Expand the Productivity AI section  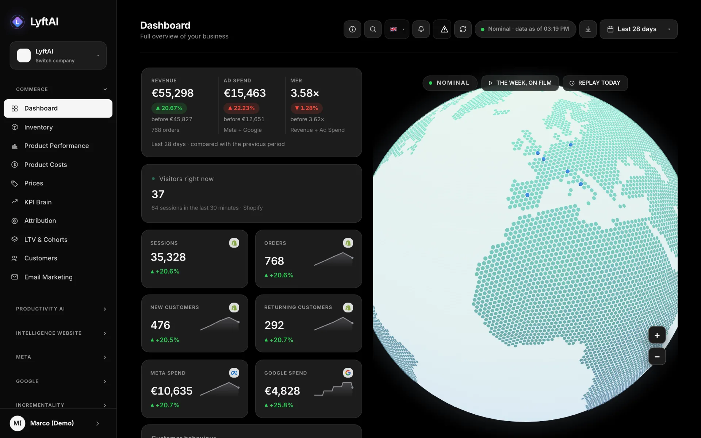[x=61, y=309]
